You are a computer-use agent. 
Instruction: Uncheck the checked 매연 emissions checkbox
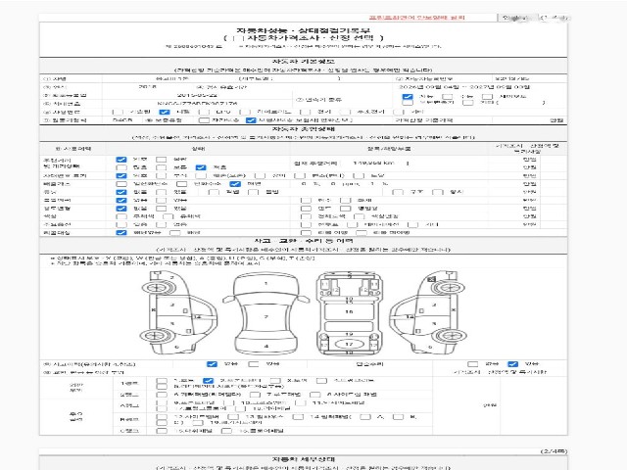(x=235, y=184)
